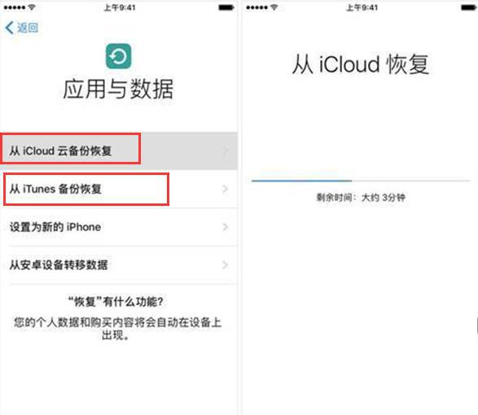Open chevron on 从安卓设备转移数据 row

click(x=226, y=265)
